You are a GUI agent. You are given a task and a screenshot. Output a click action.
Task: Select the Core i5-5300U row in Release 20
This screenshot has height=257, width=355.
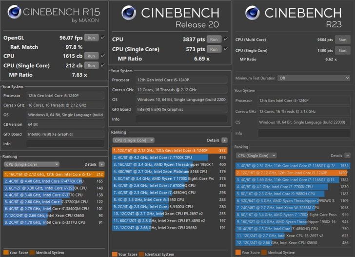170,206
